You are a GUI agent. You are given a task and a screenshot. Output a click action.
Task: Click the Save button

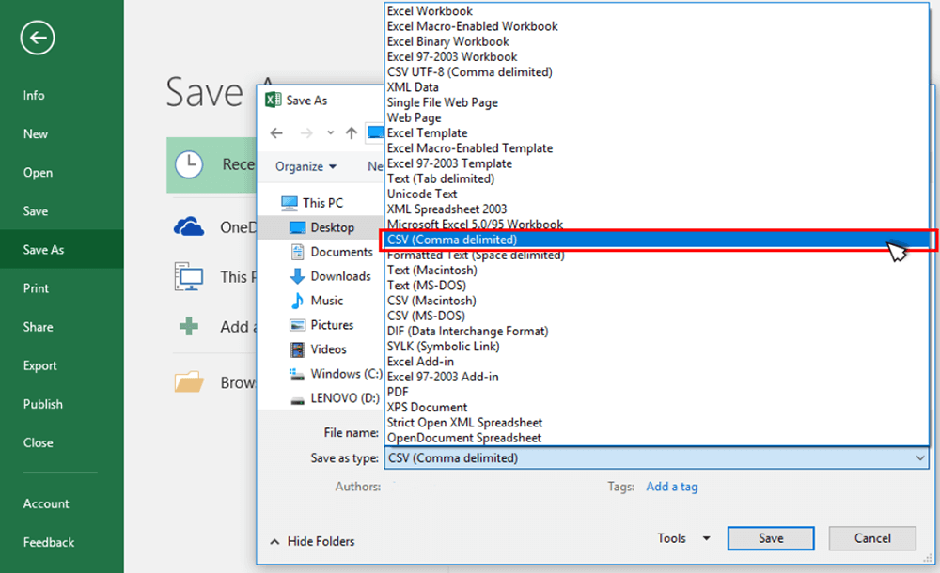tap(771, 538)
